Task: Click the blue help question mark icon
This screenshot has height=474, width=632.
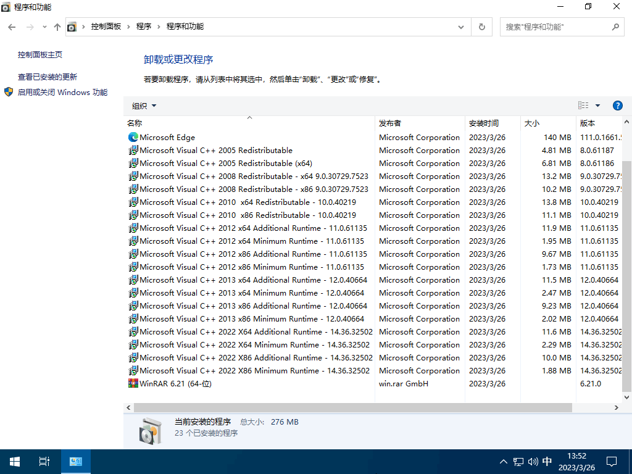Action: [617, 106]
